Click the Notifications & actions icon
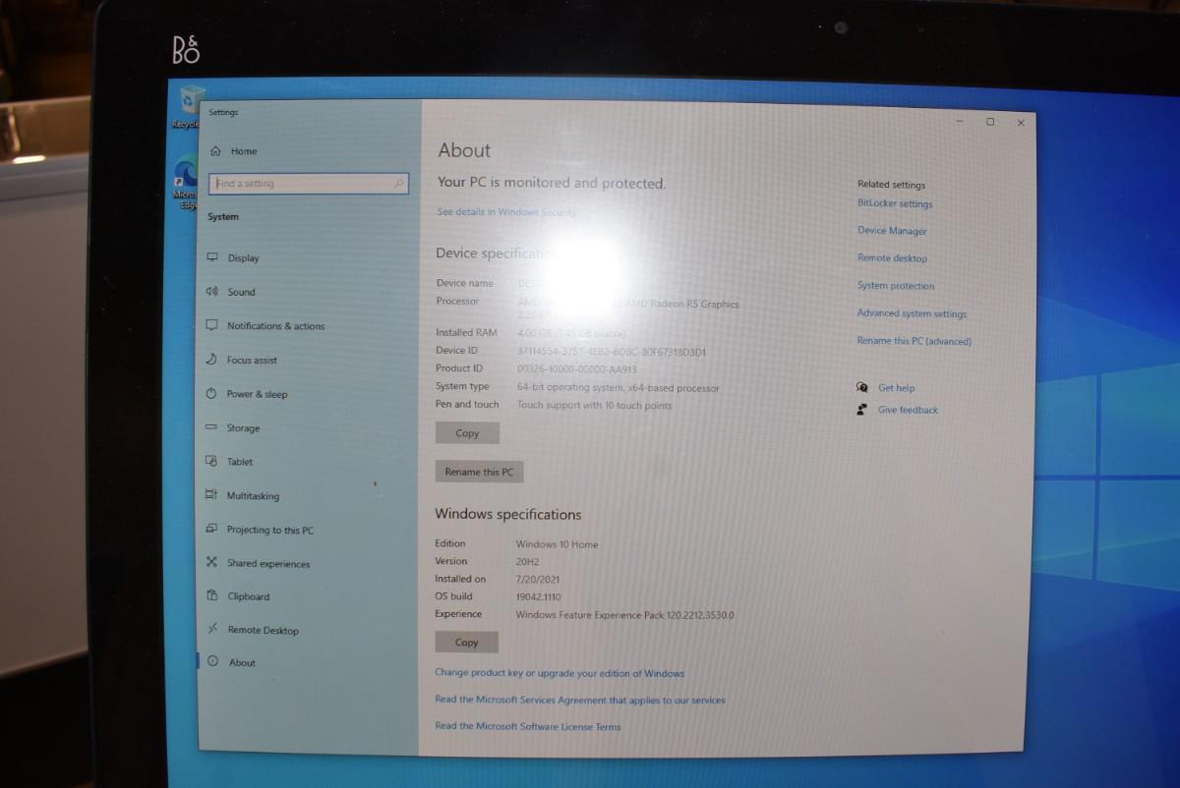 pos(211,325)
